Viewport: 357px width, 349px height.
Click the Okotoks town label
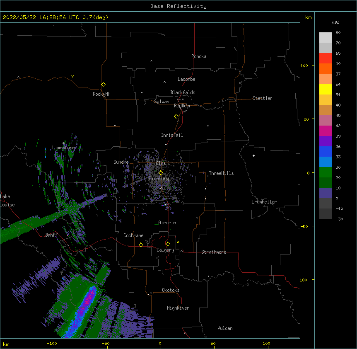[171, 290]
